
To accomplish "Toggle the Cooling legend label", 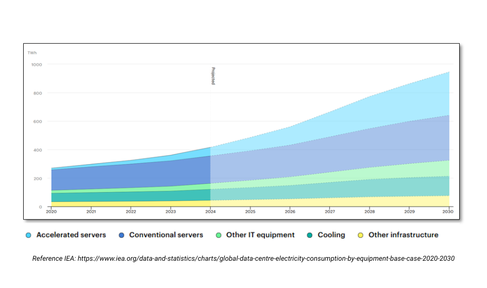I will click(x=331, y=235).
